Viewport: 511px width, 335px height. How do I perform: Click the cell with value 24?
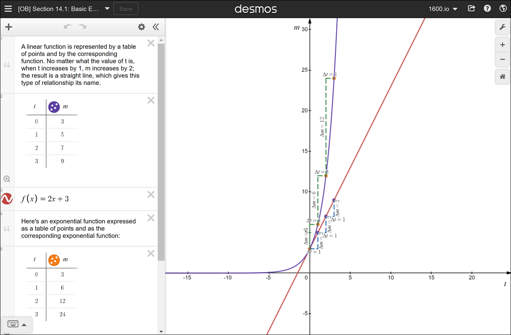[x=62, y=314]
